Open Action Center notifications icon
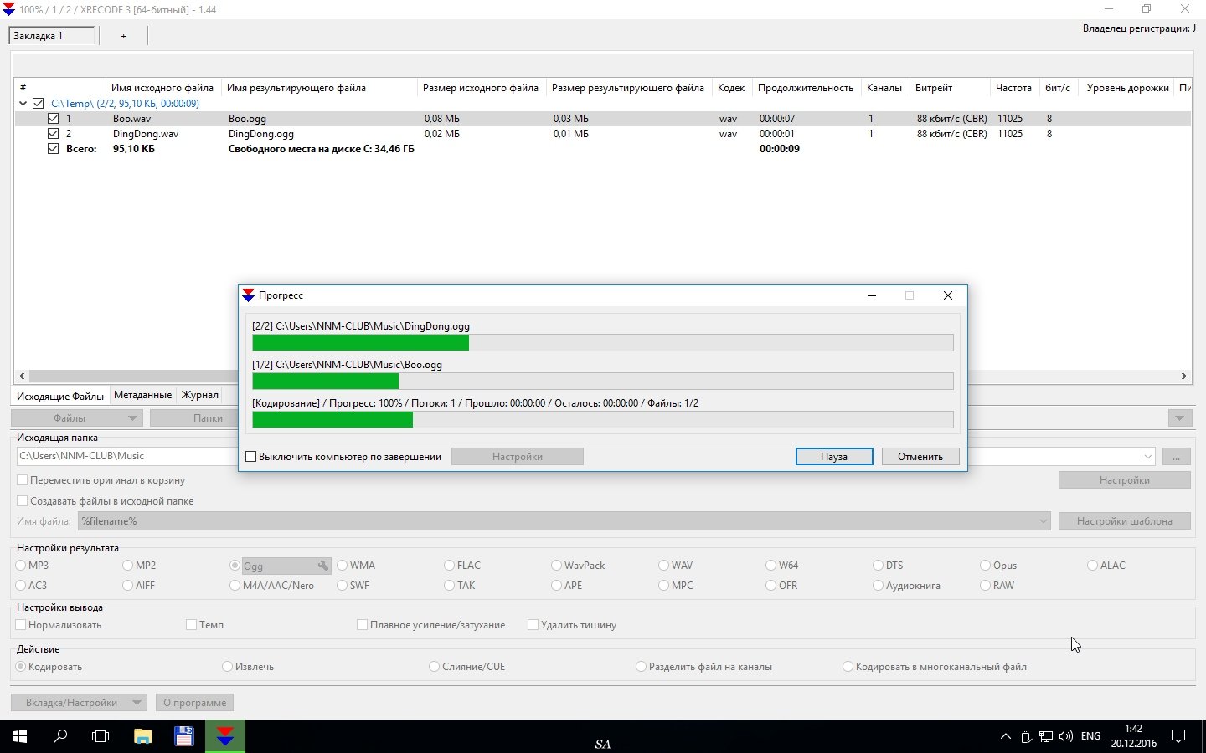Image resolution: width=1206 pixels, height=753 pixels. coord(1178,736)
